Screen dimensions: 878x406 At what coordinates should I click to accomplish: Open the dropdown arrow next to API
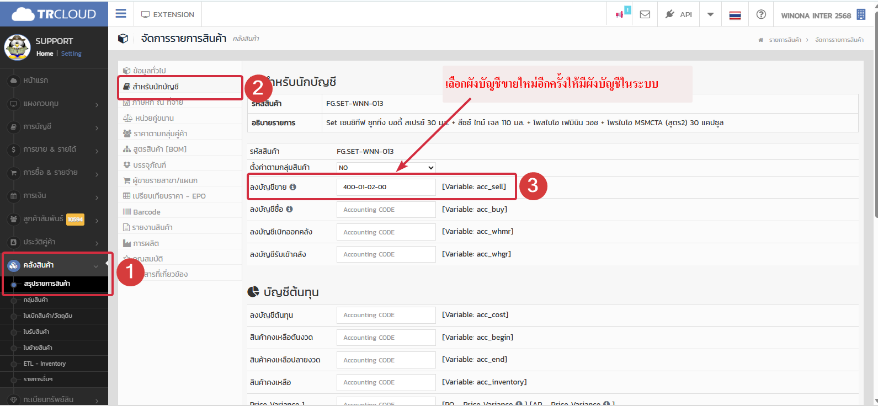(710, 14)
